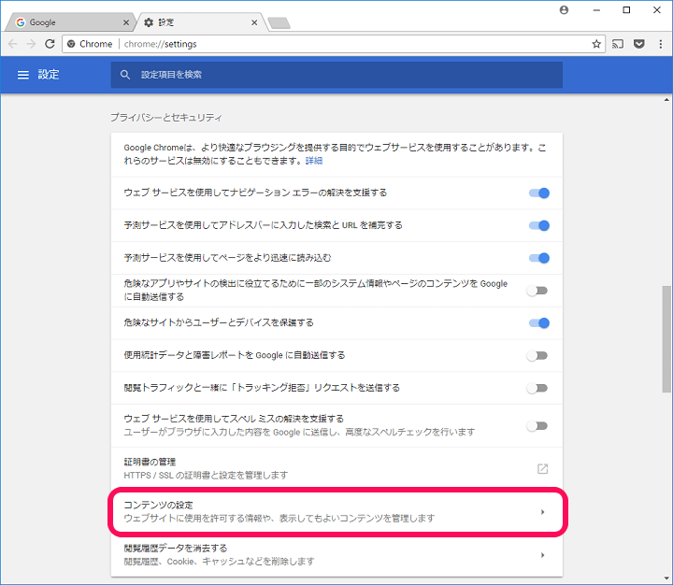Click the HTTPS / SSL の証明書 description text
Viewport: 673px width, 585px height.
206,475
